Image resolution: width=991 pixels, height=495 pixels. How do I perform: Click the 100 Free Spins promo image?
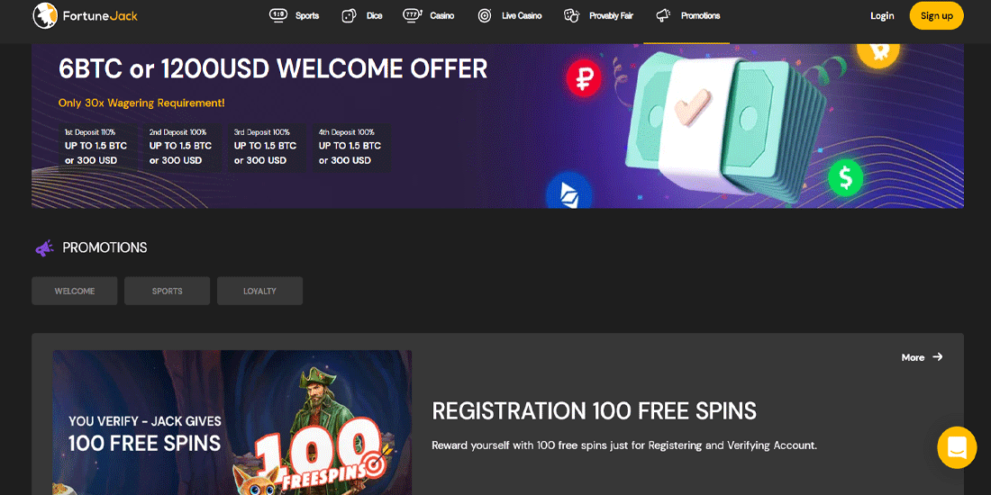[232, 422]
